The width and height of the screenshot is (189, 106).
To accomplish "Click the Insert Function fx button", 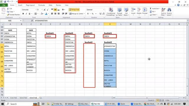I will [32, 21].
